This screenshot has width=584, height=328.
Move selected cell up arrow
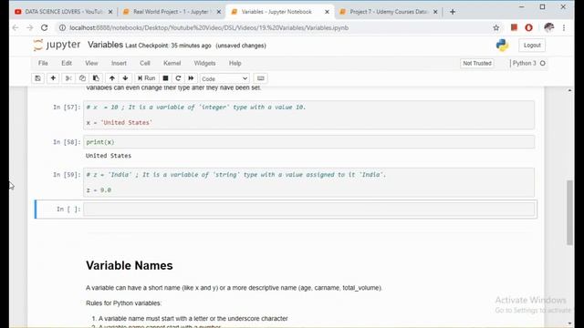click(x=111, y=78)
